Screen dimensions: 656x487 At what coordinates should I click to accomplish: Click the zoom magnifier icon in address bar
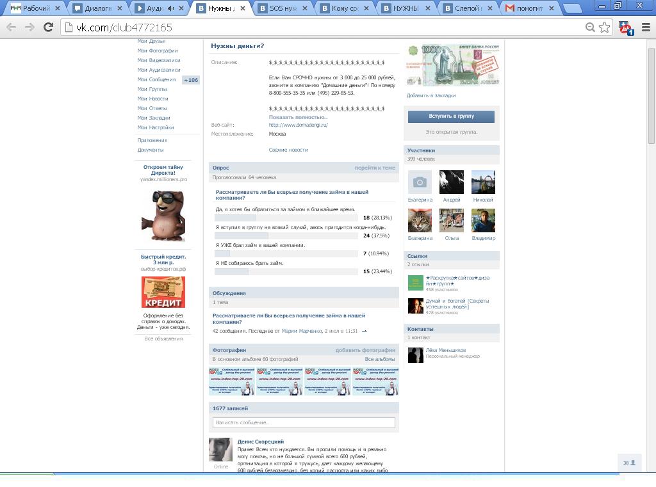tap(590, 28)
